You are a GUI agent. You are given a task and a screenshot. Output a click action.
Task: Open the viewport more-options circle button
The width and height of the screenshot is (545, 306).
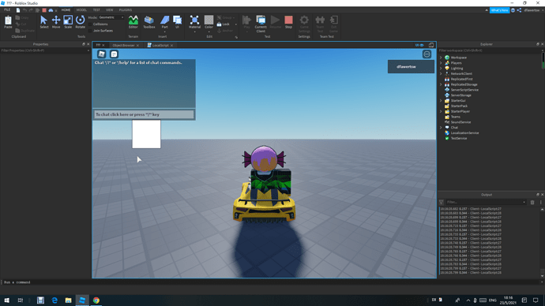click(x=427, y=54)
